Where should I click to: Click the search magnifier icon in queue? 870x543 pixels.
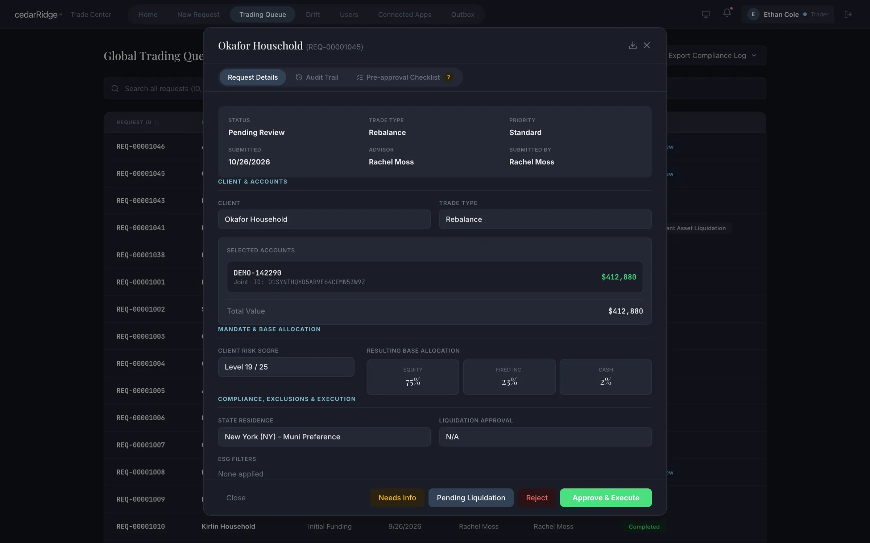click(115, 88)
